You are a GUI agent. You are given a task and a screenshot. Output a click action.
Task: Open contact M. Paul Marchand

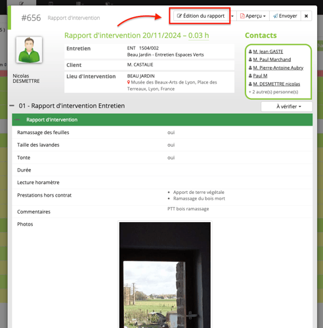pos(272,60)
